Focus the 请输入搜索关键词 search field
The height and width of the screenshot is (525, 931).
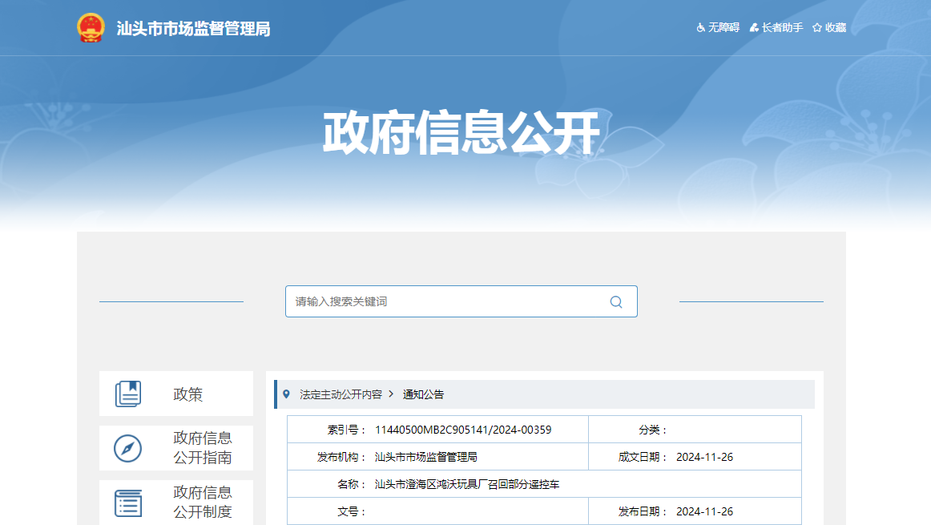[449, 301]
